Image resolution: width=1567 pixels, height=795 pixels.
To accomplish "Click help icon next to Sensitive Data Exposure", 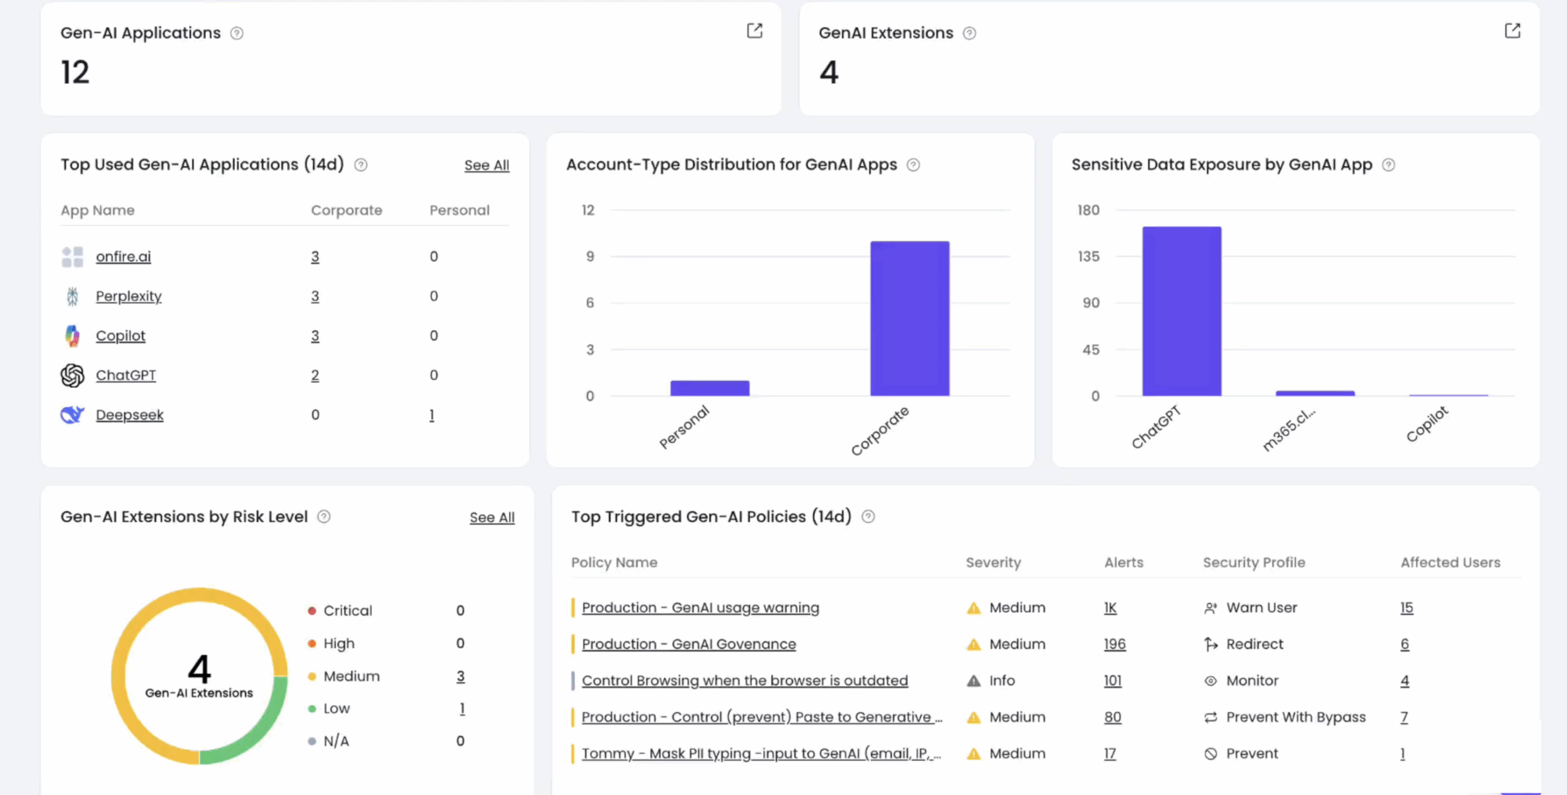I will [x=1388, y=165].
